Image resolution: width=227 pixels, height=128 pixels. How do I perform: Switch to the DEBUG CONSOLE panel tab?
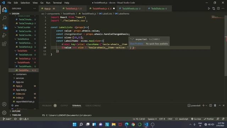tap(93, 106)
